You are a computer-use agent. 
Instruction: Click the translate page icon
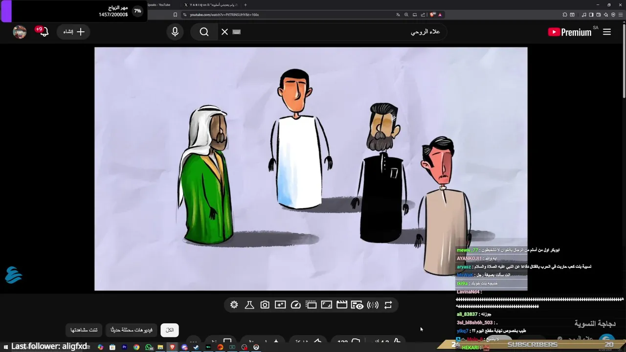(398, 15)
